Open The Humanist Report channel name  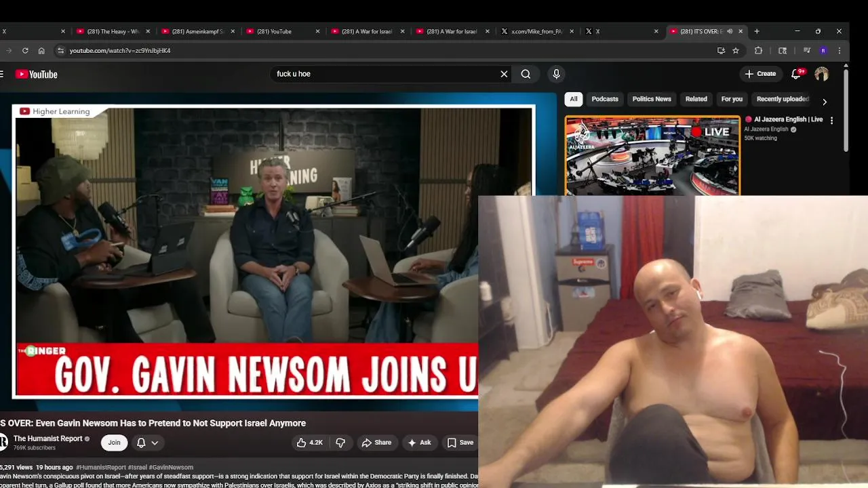pyautogui.click(x=47, y=439)
